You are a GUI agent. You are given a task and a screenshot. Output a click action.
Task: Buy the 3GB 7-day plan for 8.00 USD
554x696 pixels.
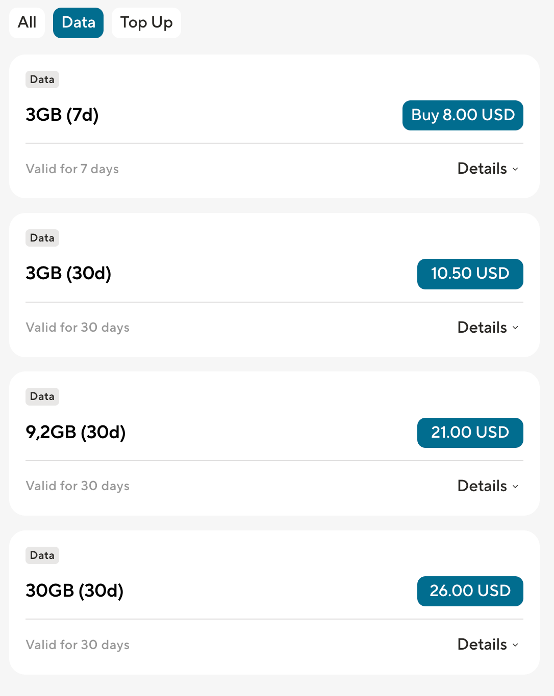(x=463, y=115)
